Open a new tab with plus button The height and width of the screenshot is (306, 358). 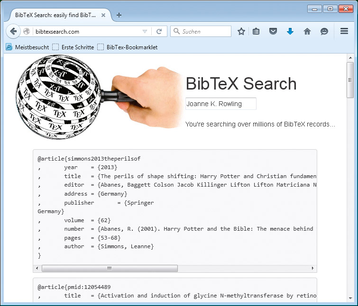[119, 15]
